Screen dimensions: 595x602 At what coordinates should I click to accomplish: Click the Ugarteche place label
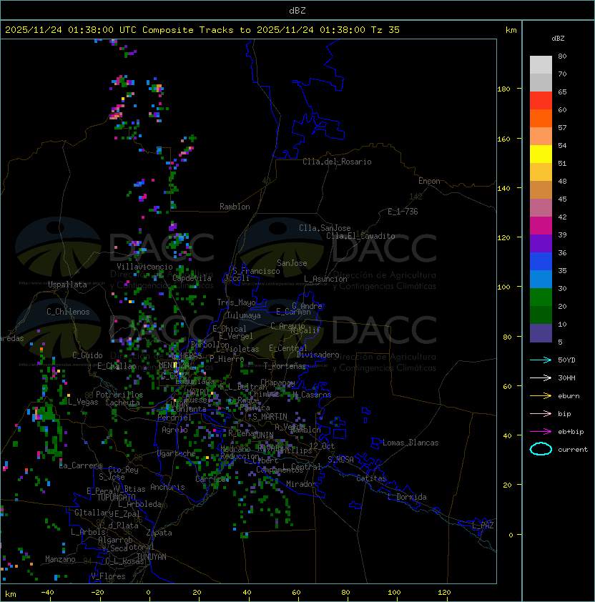(x=177, y=453)
